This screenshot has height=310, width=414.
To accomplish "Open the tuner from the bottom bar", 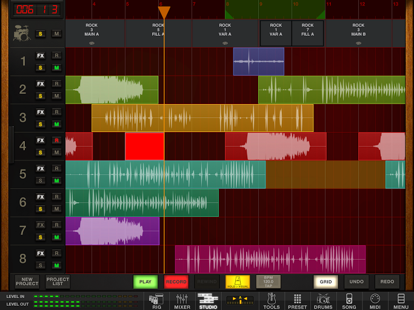I will [x=240, y=300].
